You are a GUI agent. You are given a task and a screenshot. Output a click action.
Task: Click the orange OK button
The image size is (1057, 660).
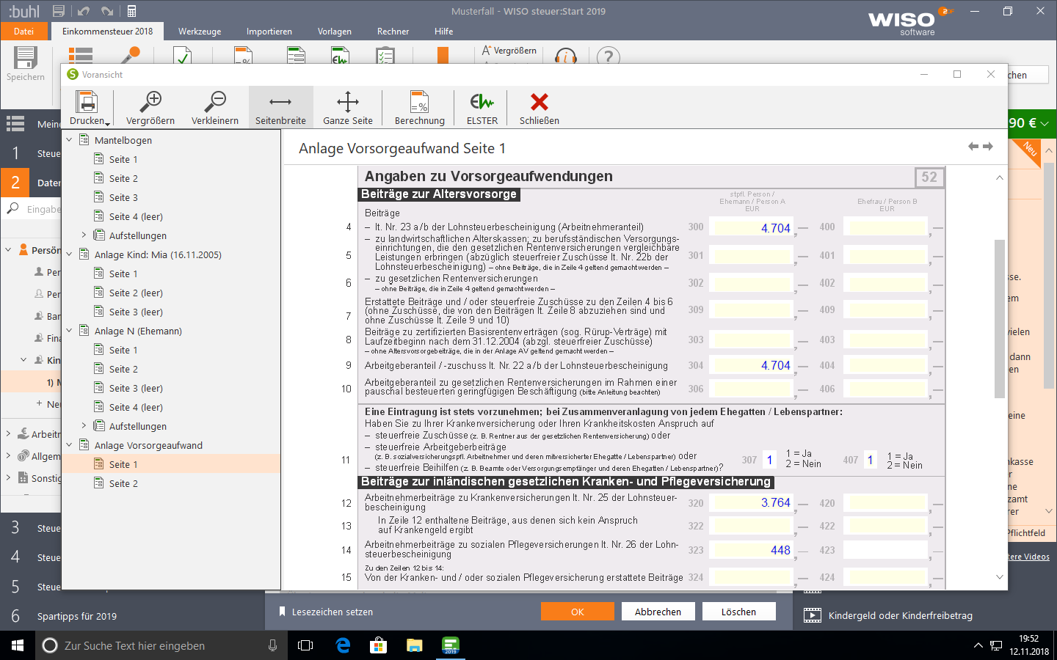point(578,612)
